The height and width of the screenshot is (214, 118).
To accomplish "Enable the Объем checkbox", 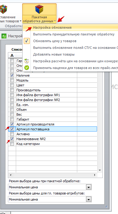I will pyautogui.click(x=12, y=110).
